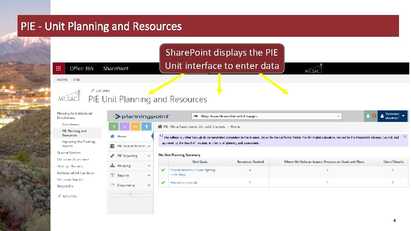Select Home in planningpoint menu
411x231 pixels.
pyautogui.click(x=130, y=136)
